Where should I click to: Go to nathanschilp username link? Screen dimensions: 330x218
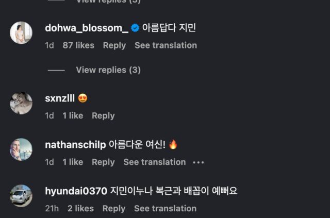(75, 145)
